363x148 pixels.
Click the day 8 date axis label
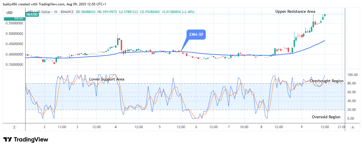tap(261, 127)
